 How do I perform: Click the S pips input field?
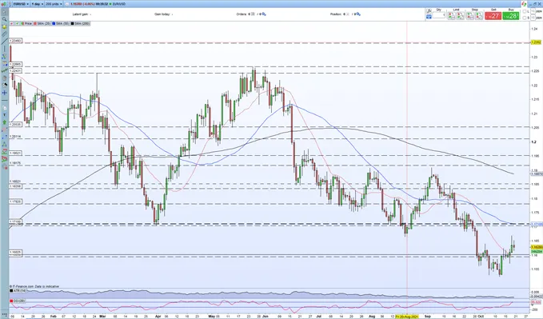(533, 18)
